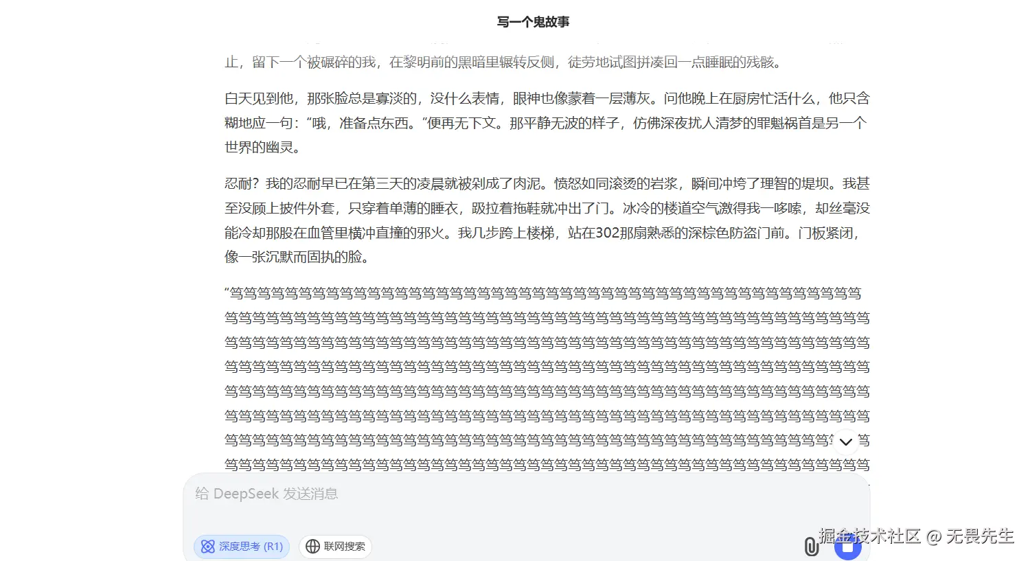Click the conversation title 写一个鬼故事
The width and height of the screenshot is (1030, 561).
click(x=532, y=21)
